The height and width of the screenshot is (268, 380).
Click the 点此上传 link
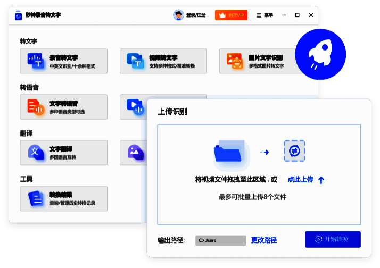(x=301, y=180)
